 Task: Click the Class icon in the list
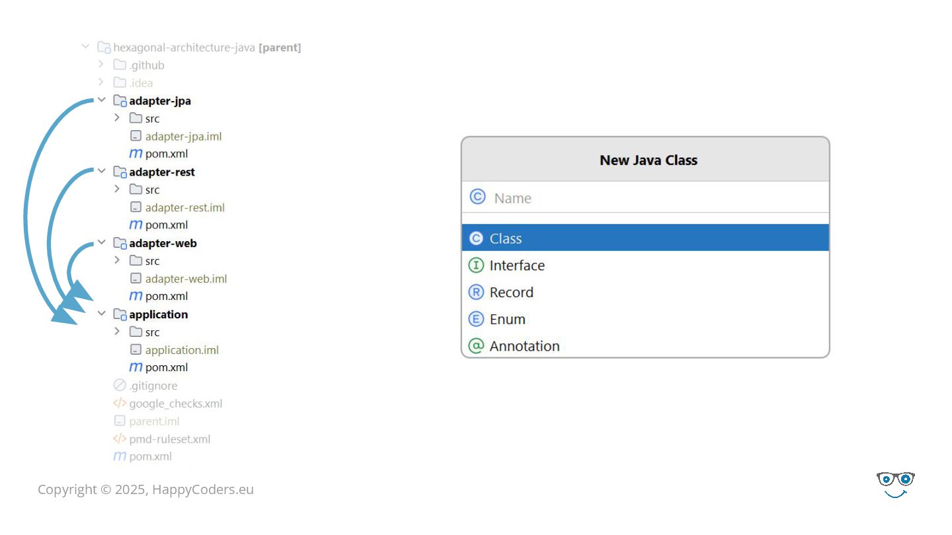coord(476,238)
